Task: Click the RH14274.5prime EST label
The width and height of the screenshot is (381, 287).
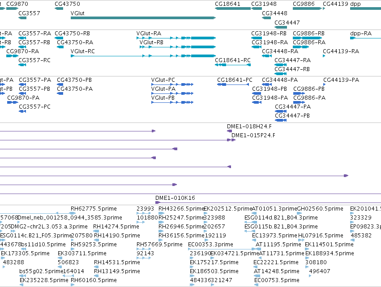Action: tap(116, 227)
